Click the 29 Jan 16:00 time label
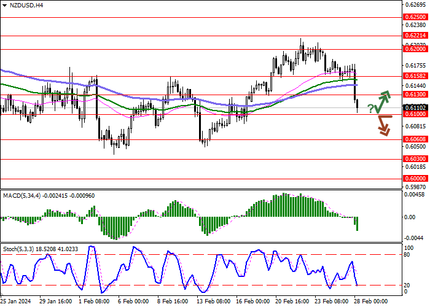430x307 pixels. (x=56, y=301)
